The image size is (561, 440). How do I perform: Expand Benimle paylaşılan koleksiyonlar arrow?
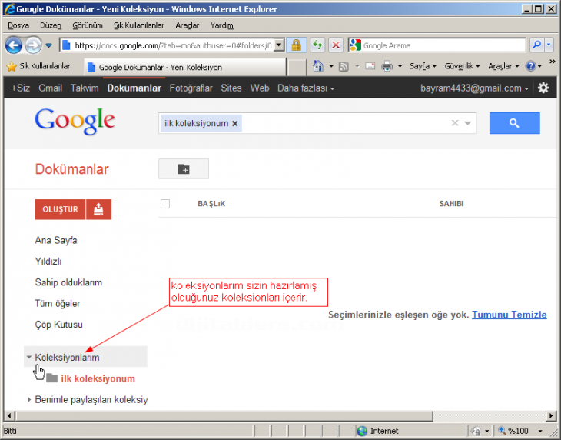click(29, 399)
